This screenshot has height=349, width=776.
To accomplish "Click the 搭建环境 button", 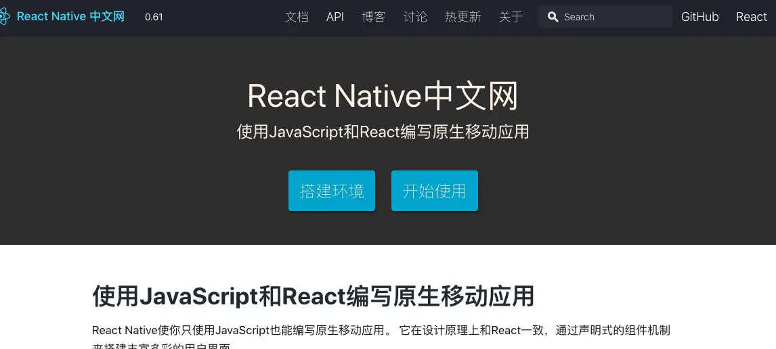I will click(x=332, y=191).
